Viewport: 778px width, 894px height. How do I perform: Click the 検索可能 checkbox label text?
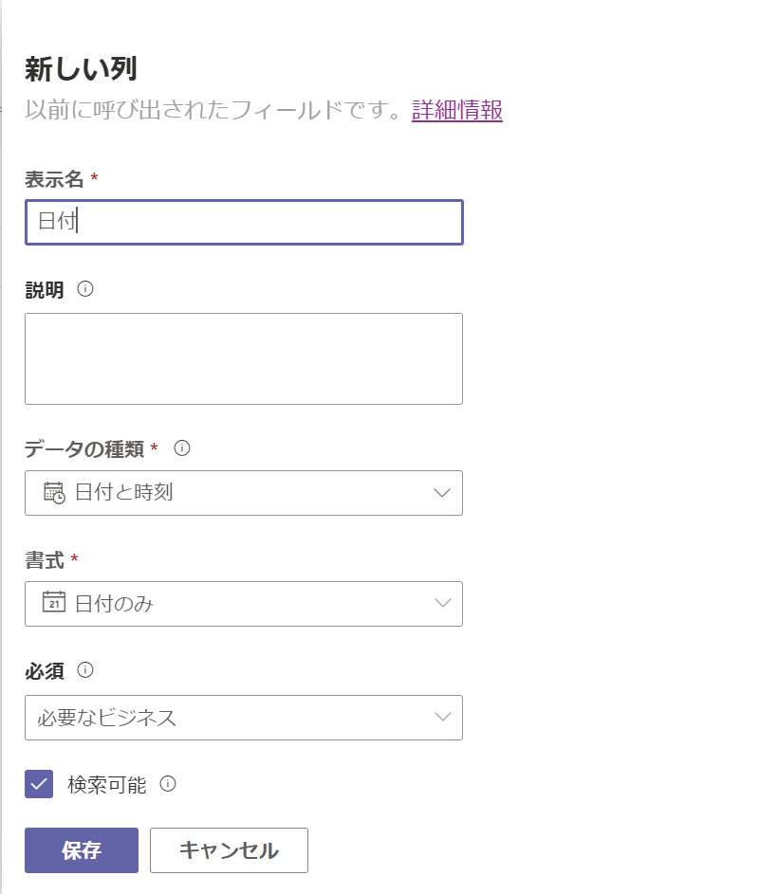(107, 785)
